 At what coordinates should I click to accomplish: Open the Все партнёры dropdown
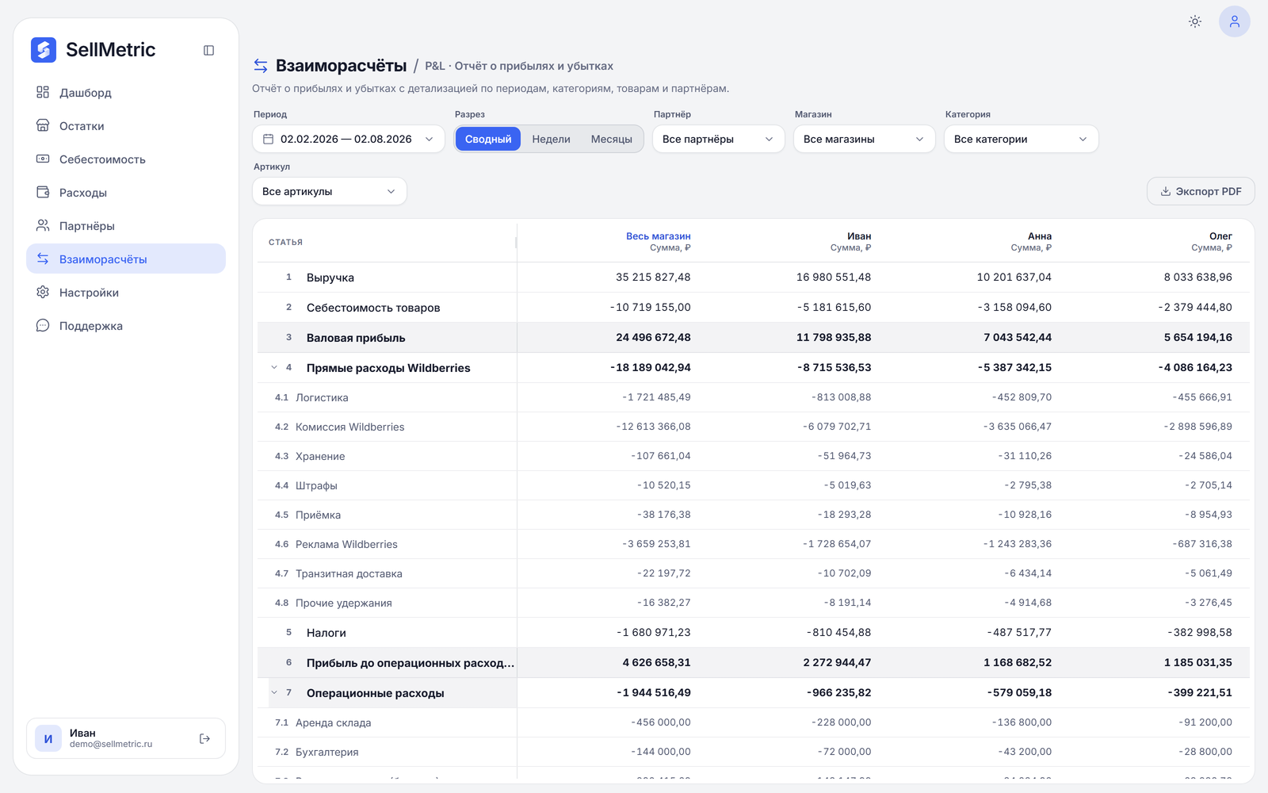point(718,139)
